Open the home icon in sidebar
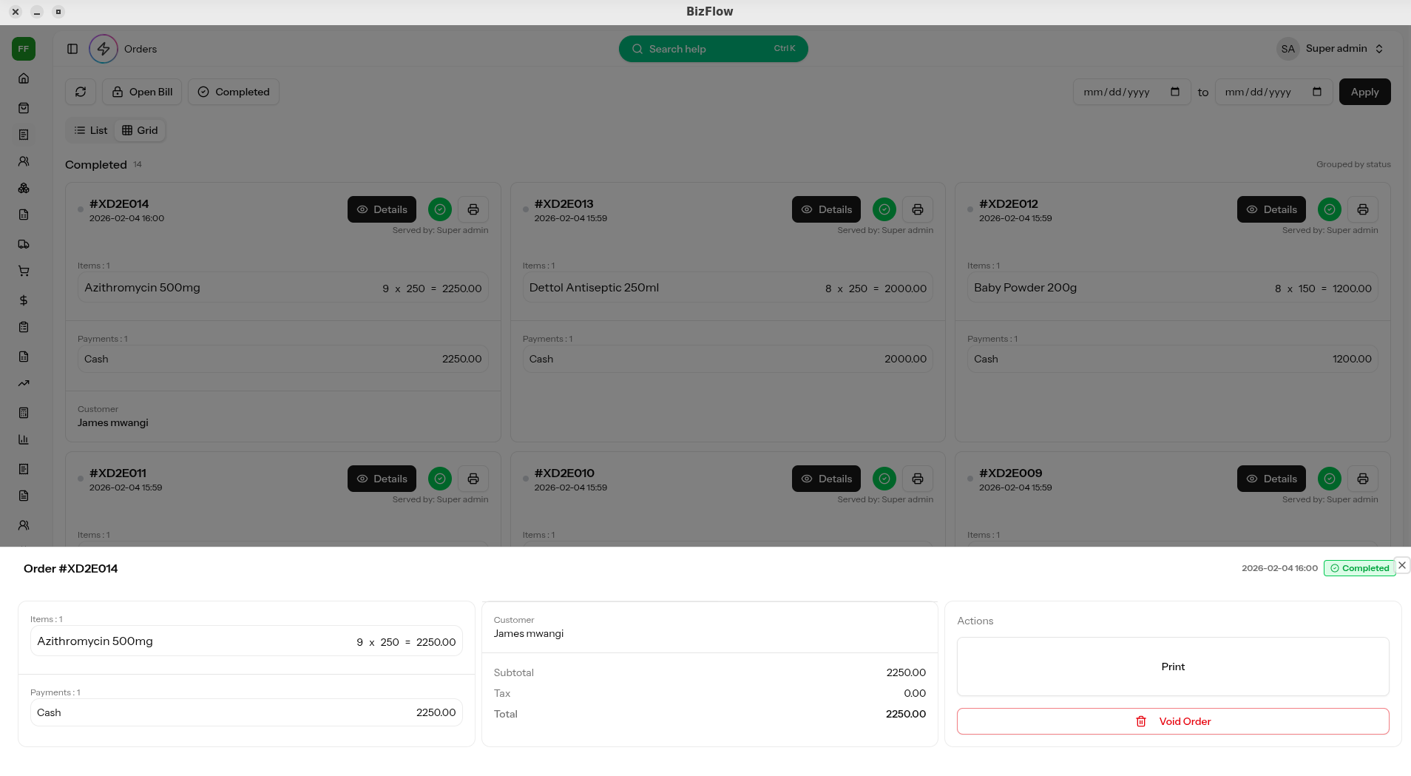The height and width of the screenshot is (776, 1411). tap(24, 78)
